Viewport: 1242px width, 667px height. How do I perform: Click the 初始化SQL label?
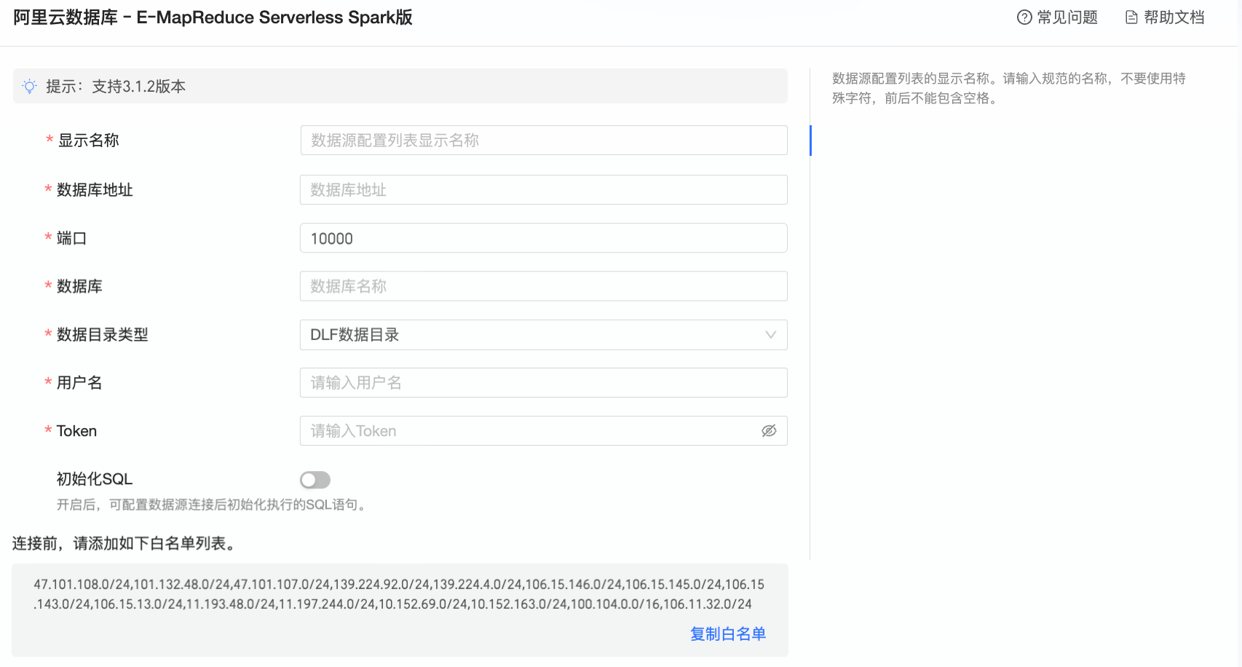pyautogui.click(x=95, y=479)
